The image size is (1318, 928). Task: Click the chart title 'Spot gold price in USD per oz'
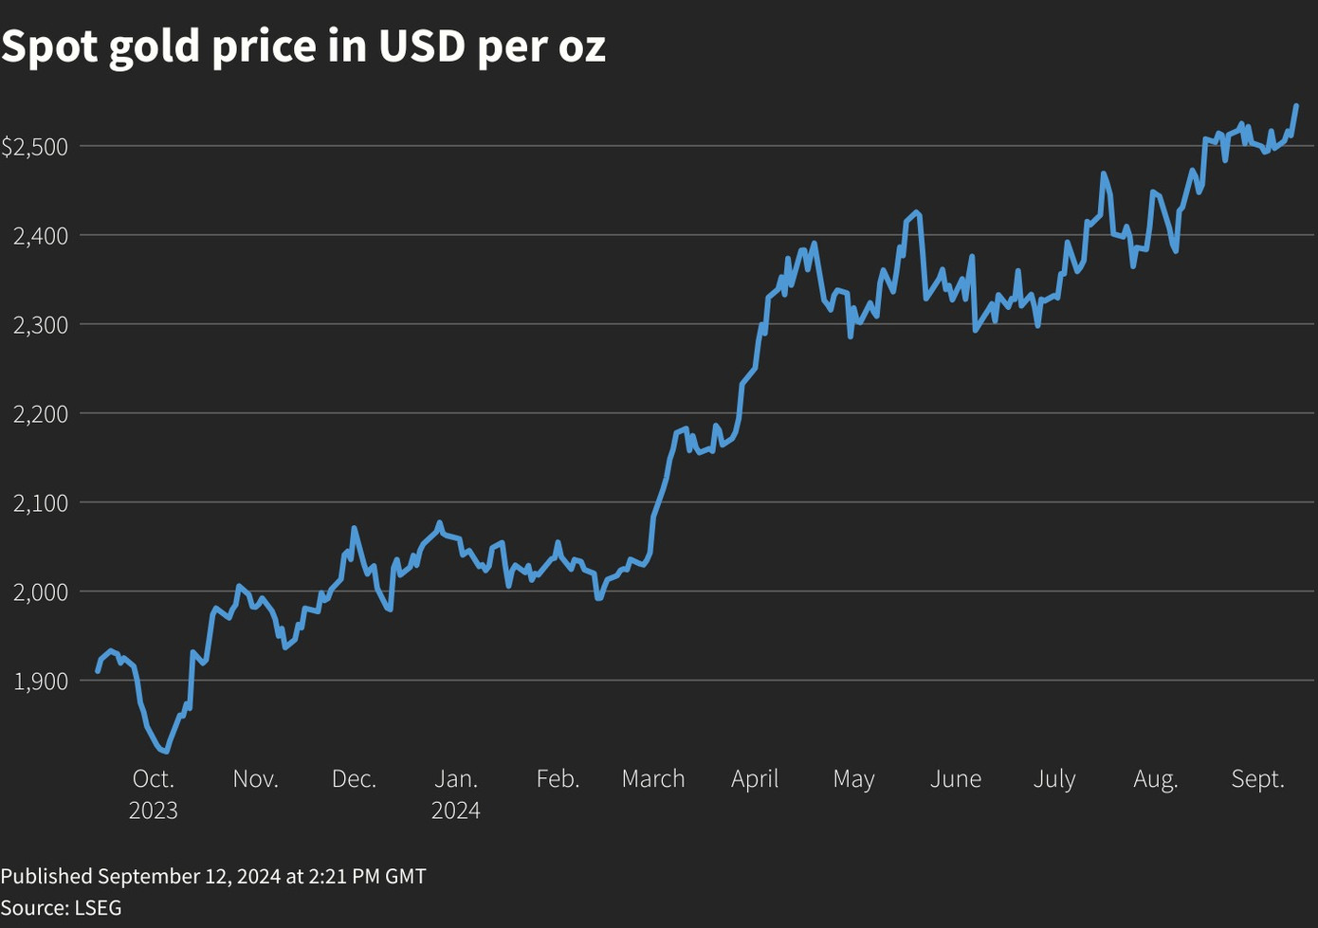[303, 46]
